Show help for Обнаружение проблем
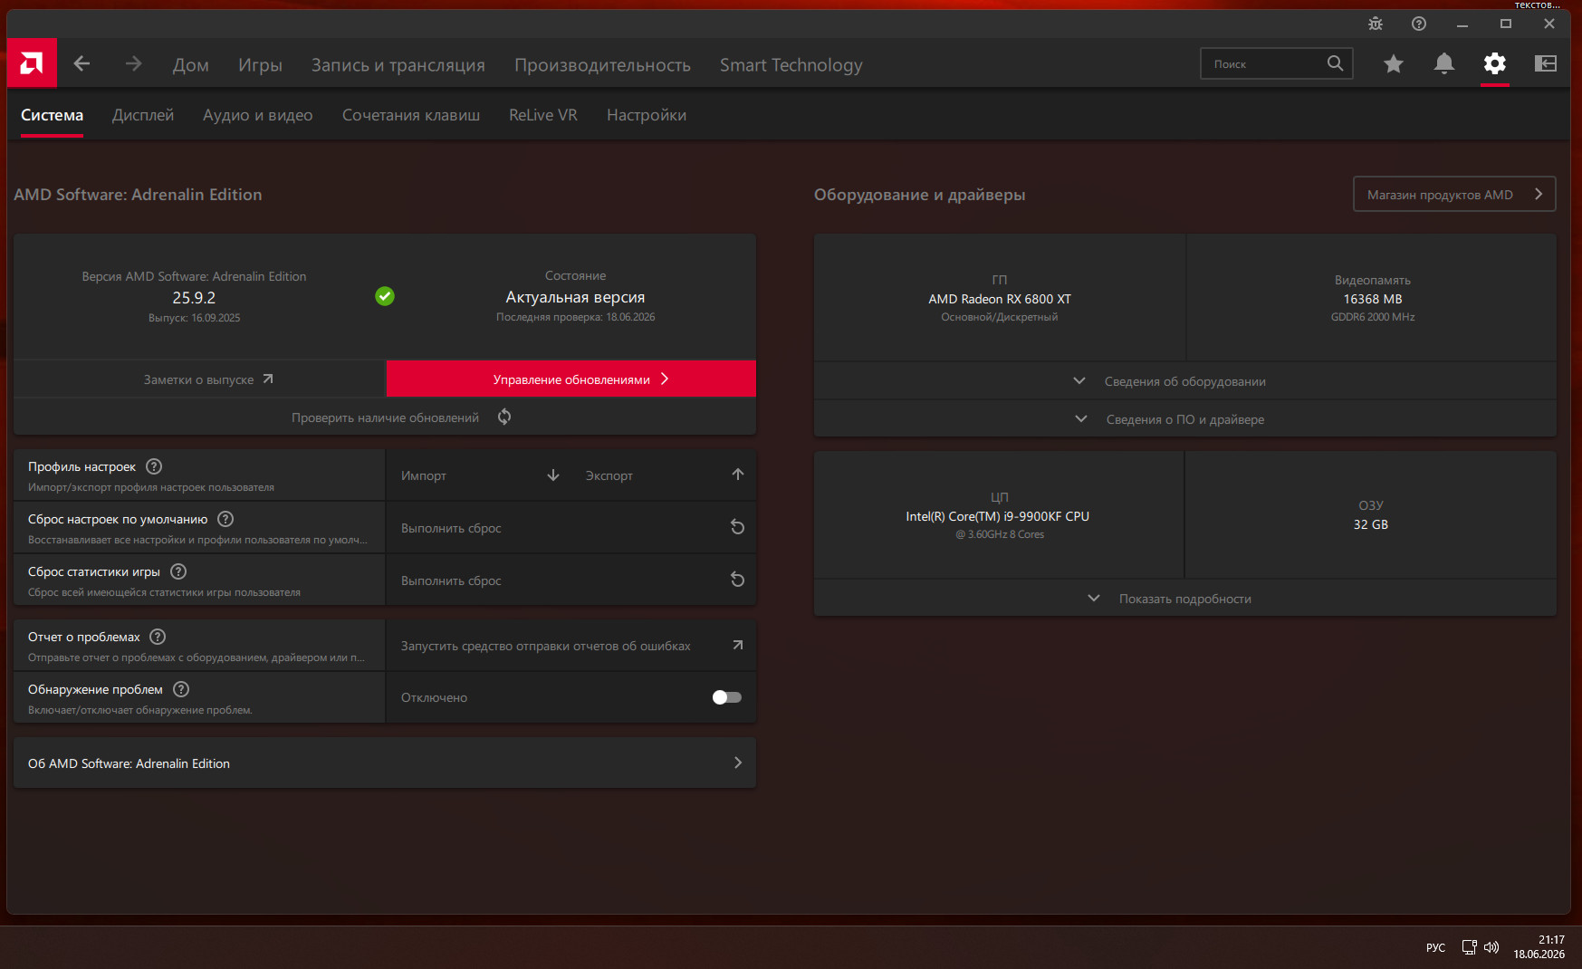 (x=181, y=689)
